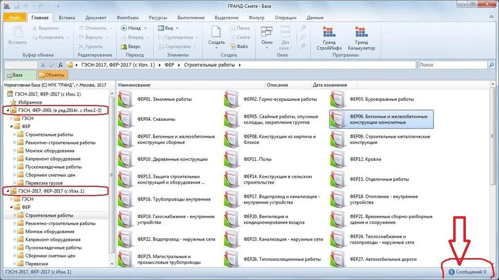Collapse ГЭСН, ФЕР-2001 tree node
Screen dimensions: 499x280
pyautogui.click(x=8, y=111)
